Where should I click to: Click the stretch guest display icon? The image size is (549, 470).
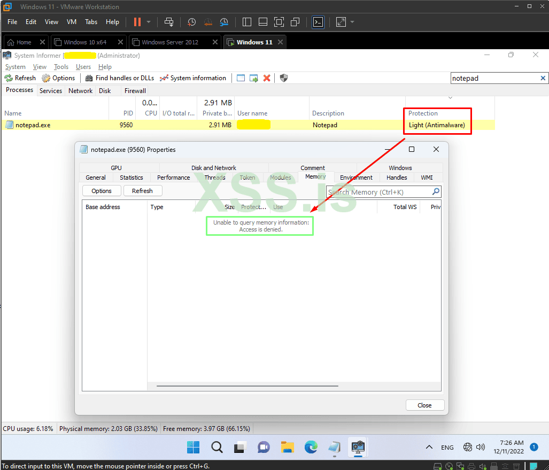pos(341,22)
